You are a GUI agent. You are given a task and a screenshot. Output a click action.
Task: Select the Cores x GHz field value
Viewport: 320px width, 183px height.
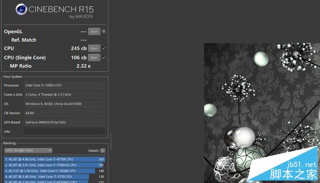pyautogui.click(x=64, y=94)
